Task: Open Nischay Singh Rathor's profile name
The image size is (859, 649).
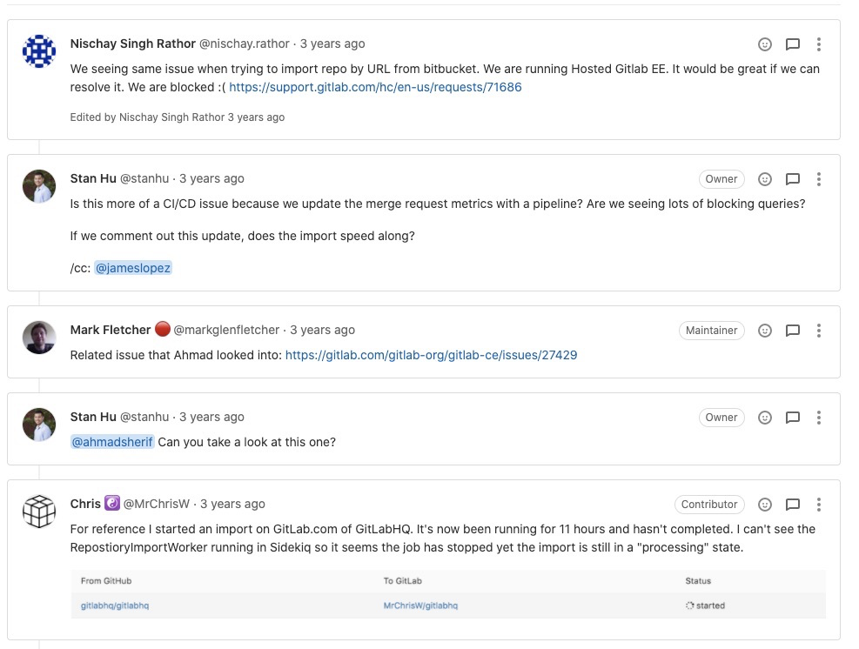Action: (132, 43)
